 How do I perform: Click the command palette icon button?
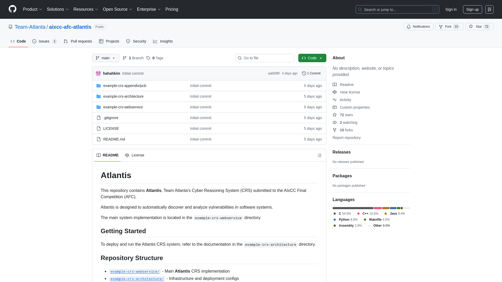click(x=489, y=9)
